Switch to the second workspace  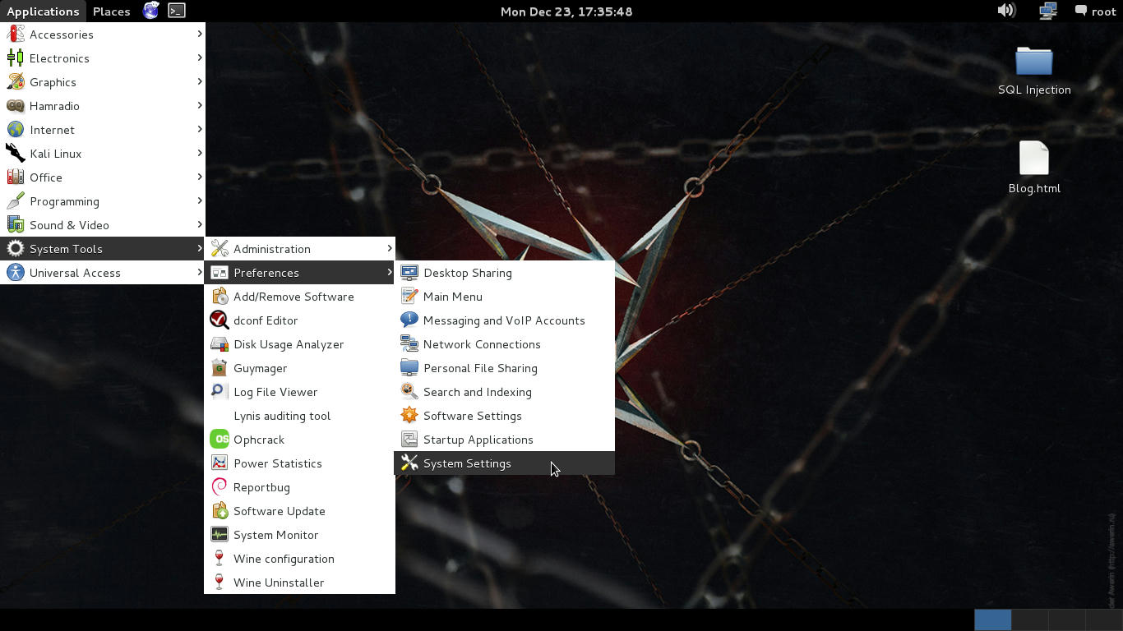(x=1029, y=619)
